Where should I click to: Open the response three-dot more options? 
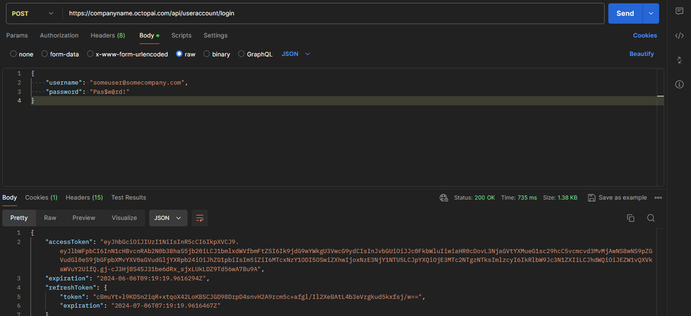(x=658, y=198)
